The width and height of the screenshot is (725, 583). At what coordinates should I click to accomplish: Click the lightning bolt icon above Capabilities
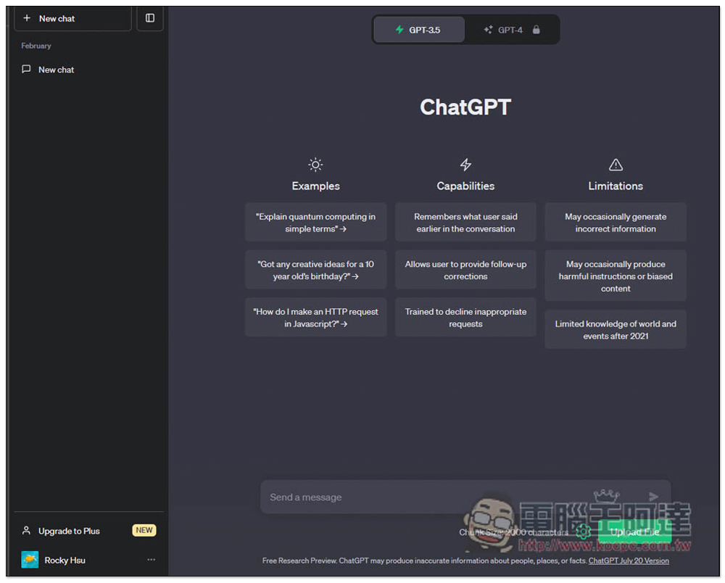(465, 165)
